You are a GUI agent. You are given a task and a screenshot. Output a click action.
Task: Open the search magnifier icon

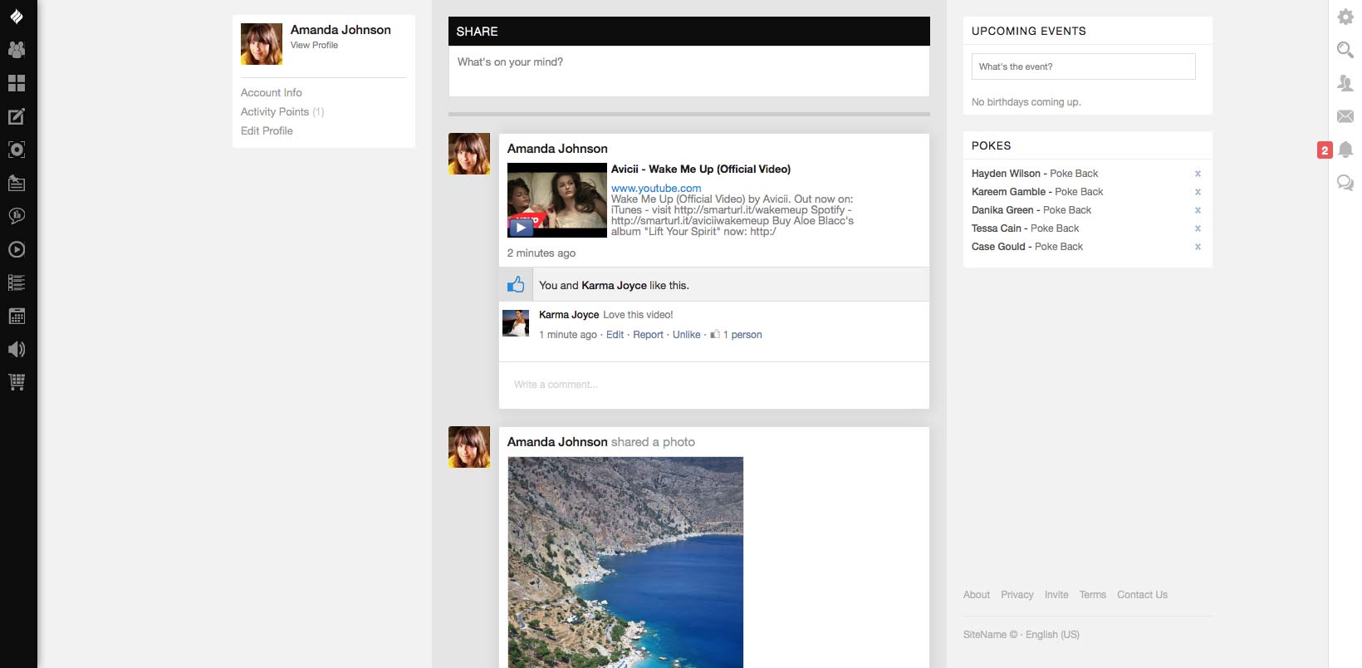[1345, 50]
